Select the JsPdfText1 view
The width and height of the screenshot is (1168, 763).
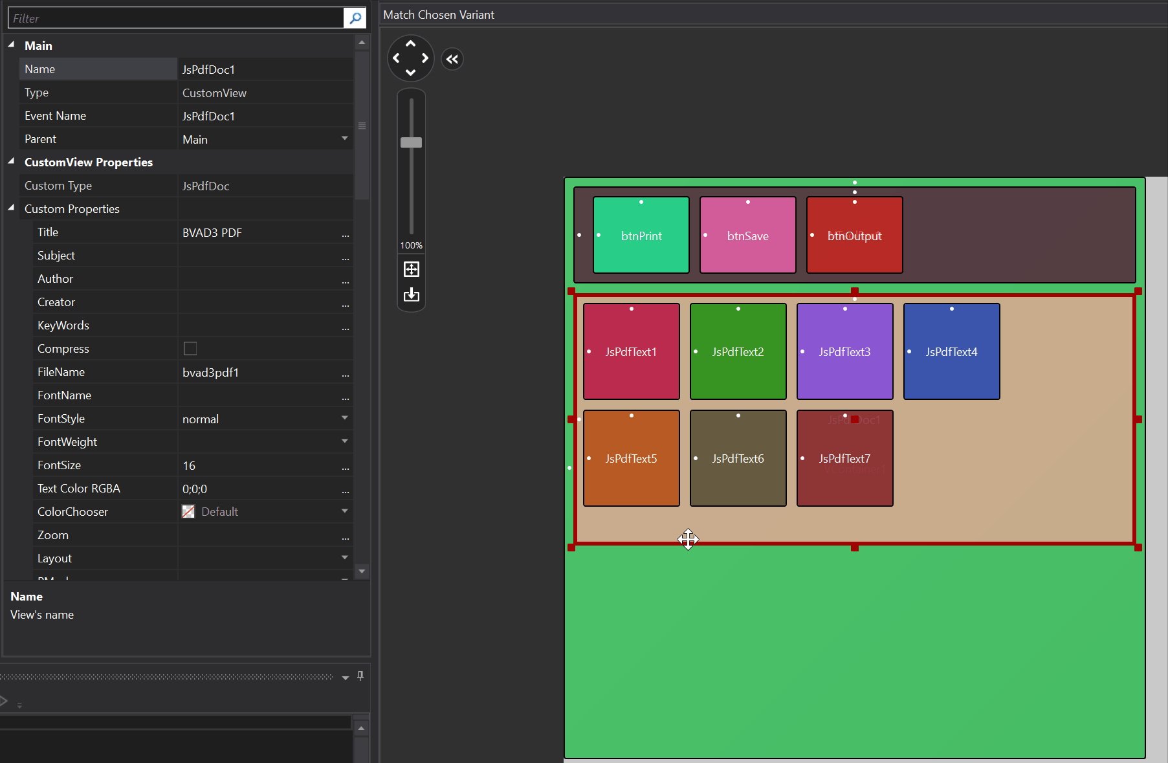tap(632, 351)
